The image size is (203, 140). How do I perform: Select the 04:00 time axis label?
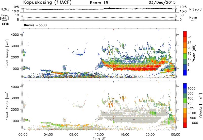coord(48,135)
